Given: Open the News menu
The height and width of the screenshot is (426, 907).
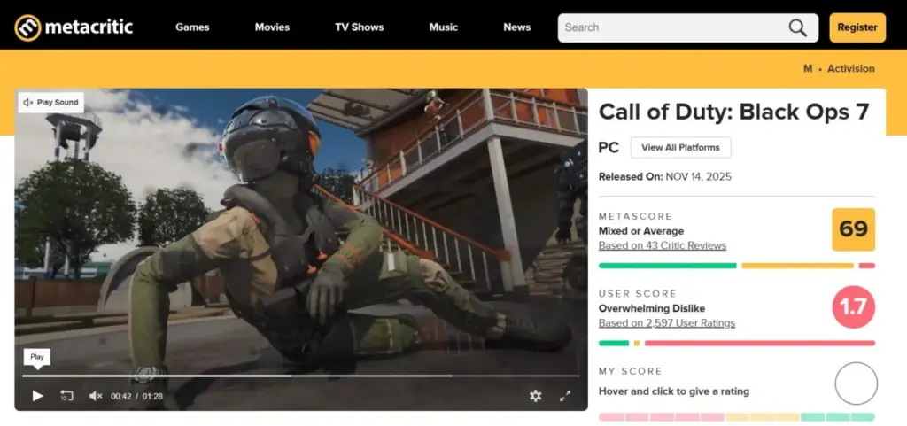Looking at the screenshot, I should click(517, 27).
